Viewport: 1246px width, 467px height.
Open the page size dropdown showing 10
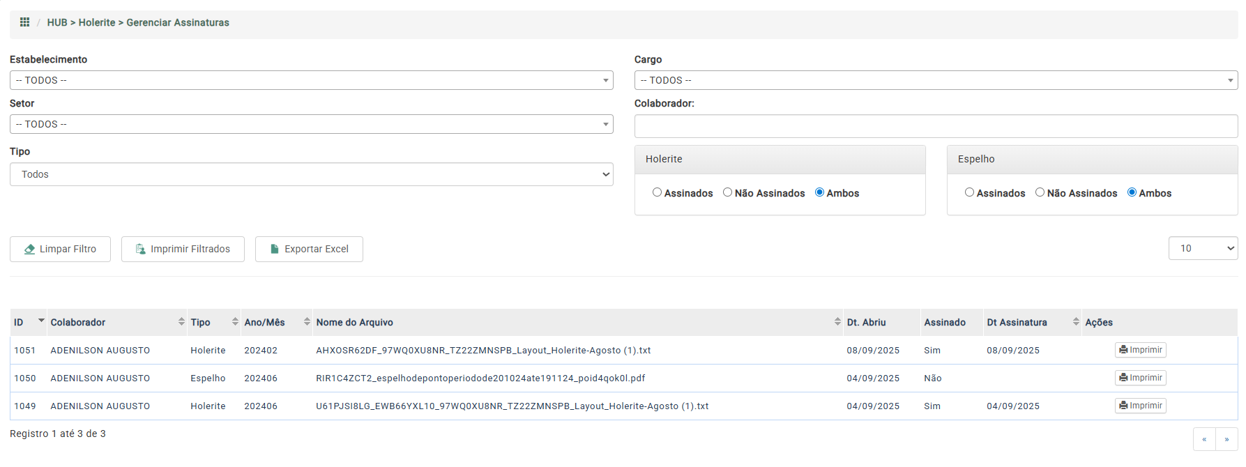[1203, 248]
